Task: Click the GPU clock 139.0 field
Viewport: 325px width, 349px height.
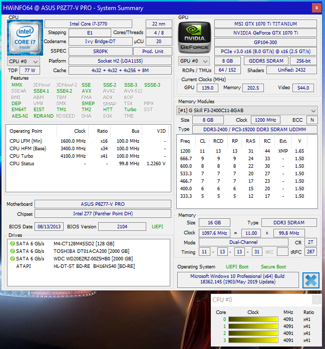Action: (208, 88)
